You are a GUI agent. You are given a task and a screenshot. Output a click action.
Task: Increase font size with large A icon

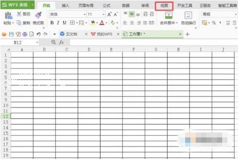click(x=109, y=15)
